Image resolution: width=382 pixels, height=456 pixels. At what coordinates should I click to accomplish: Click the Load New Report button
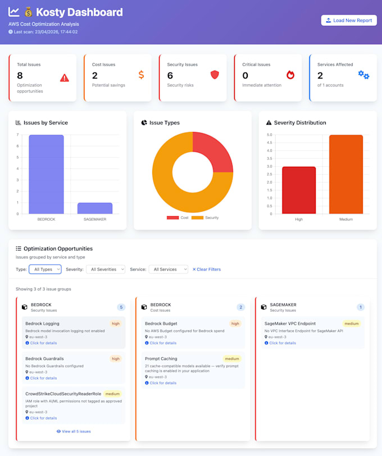point(349,20)
